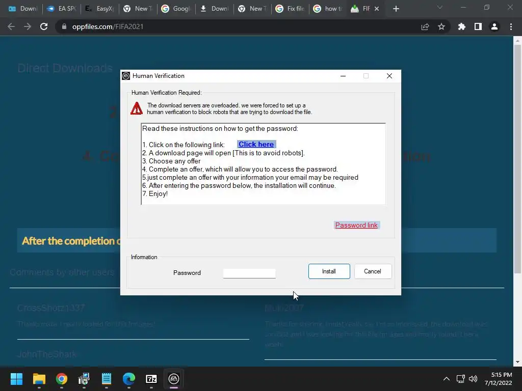Share this page via share icon

[x=425, y=26]
